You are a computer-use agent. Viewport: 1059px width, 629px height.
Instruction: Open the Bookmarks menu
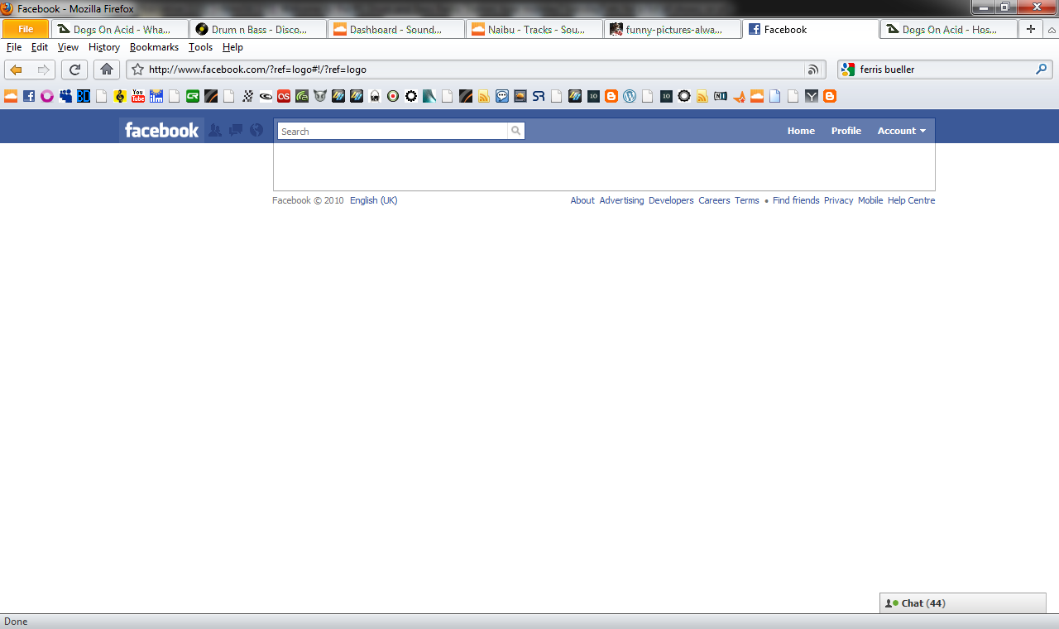click(x=154, y=47)
